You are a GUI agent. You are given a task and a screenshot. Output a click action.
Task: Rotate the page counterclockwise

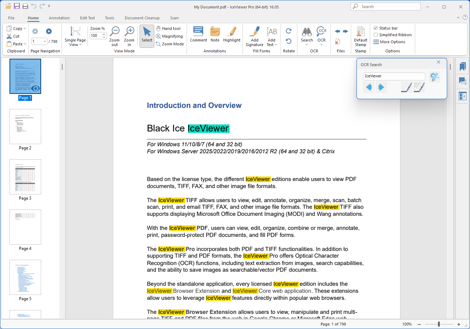pyautogui.click(x=289, y=41)
